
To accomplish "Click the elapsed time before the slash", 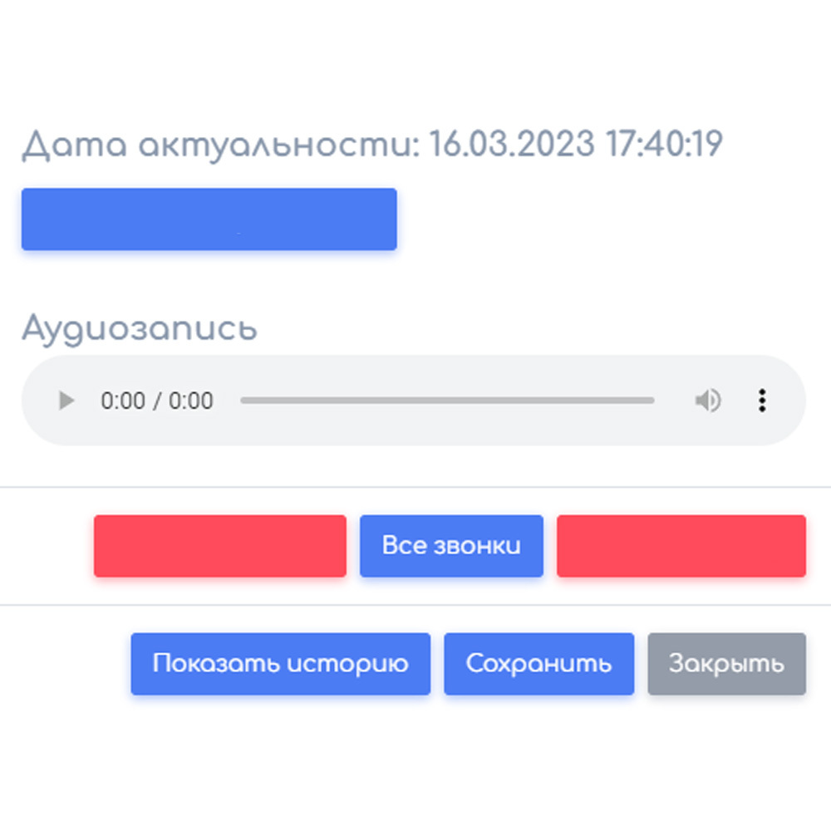I will (x=122, y=401).
